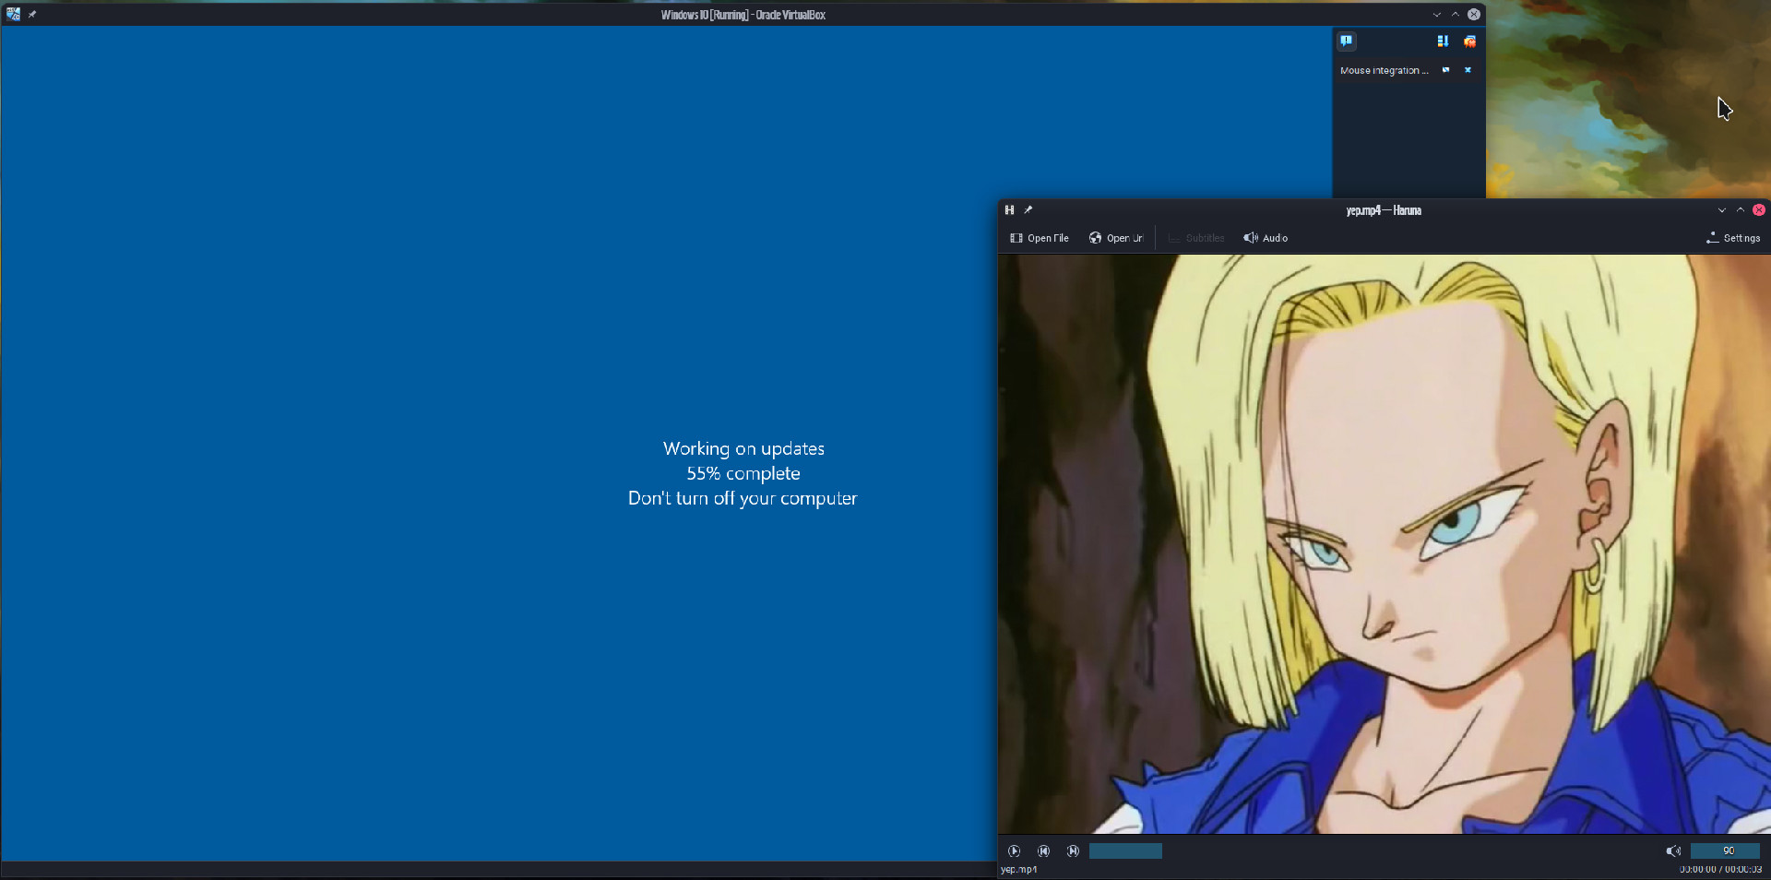
Task: Skip to previous file in Haruna
Action: pos(1043,851)
